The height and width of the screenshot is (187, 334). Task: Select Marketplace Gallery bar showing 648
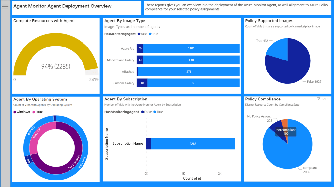(x=191, y=60)
